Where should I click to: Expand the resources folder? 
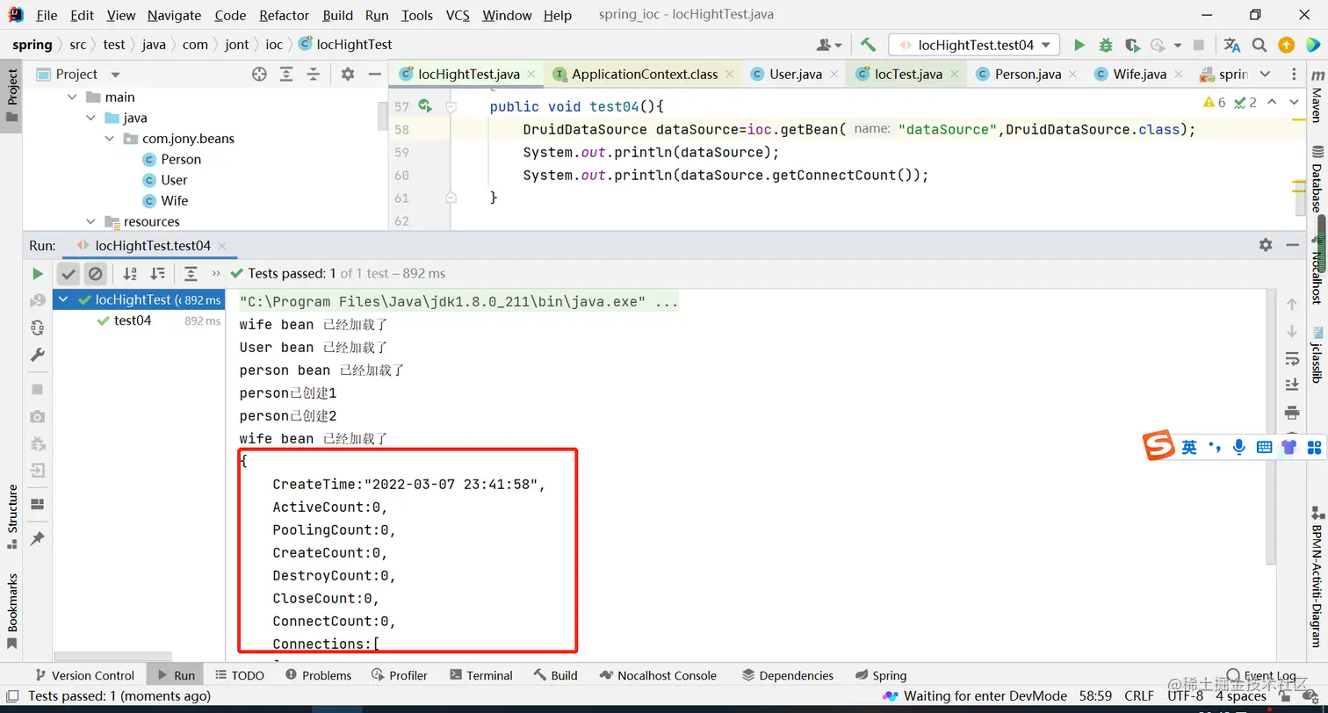(x=91, y=222)
